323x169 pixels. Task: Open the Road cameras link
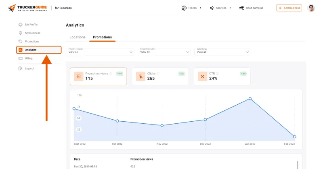pyautogui.click(x=254, y=8)
